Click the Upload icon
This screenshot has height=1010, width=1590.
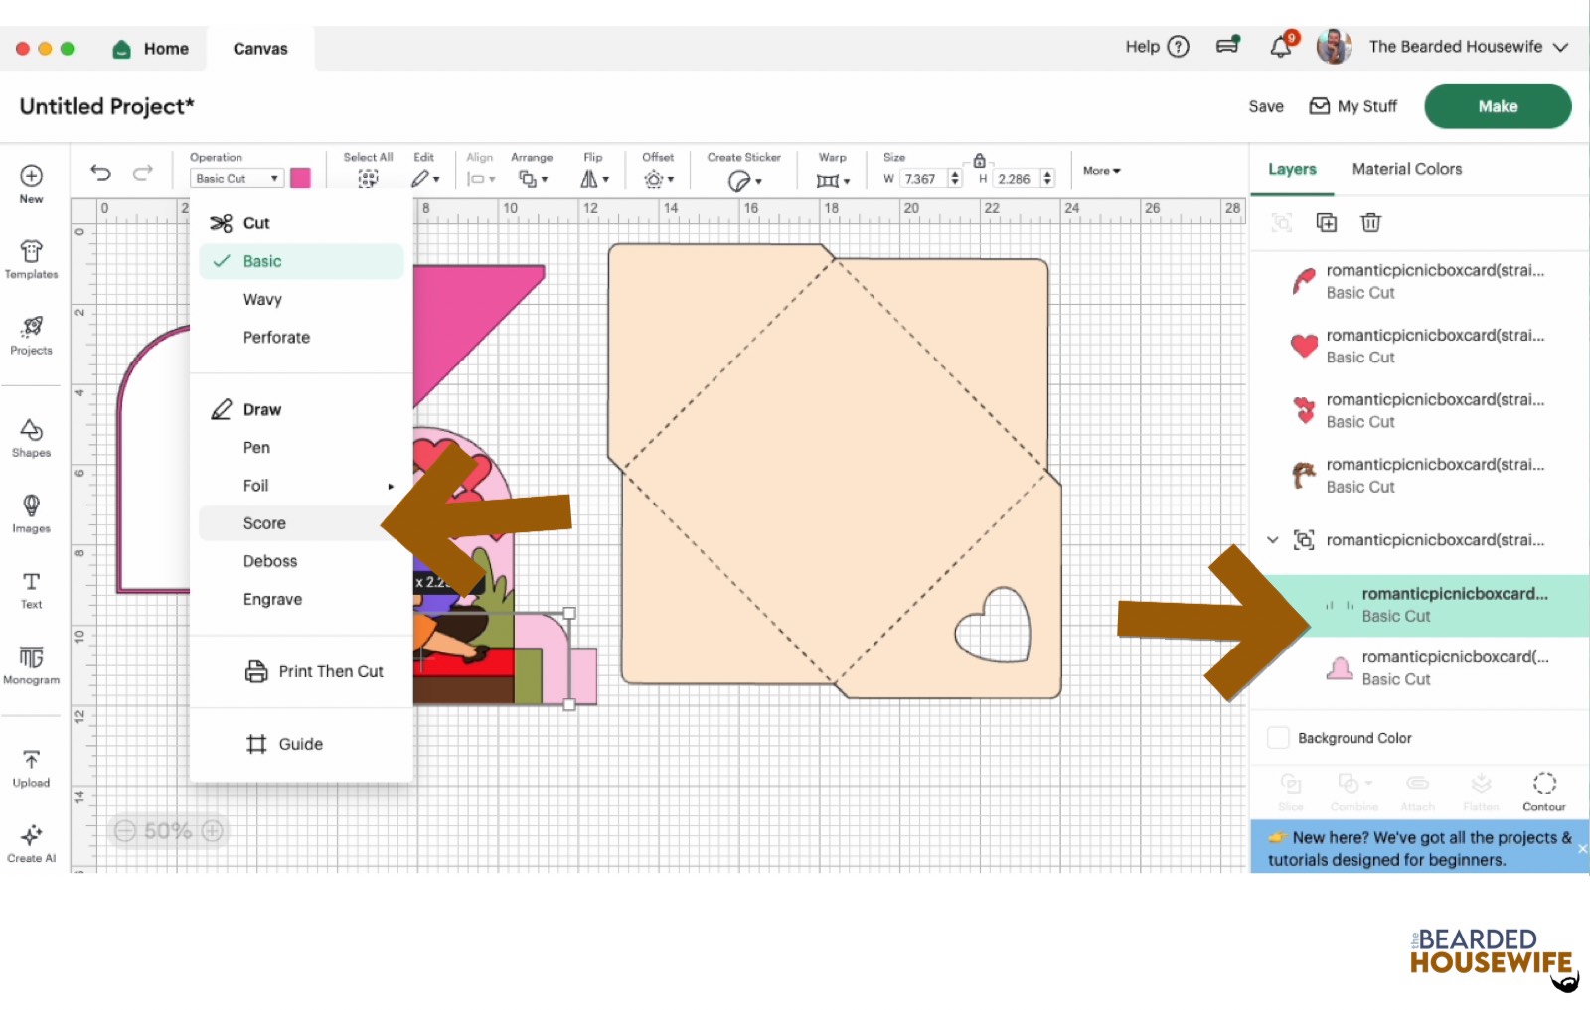31,768
